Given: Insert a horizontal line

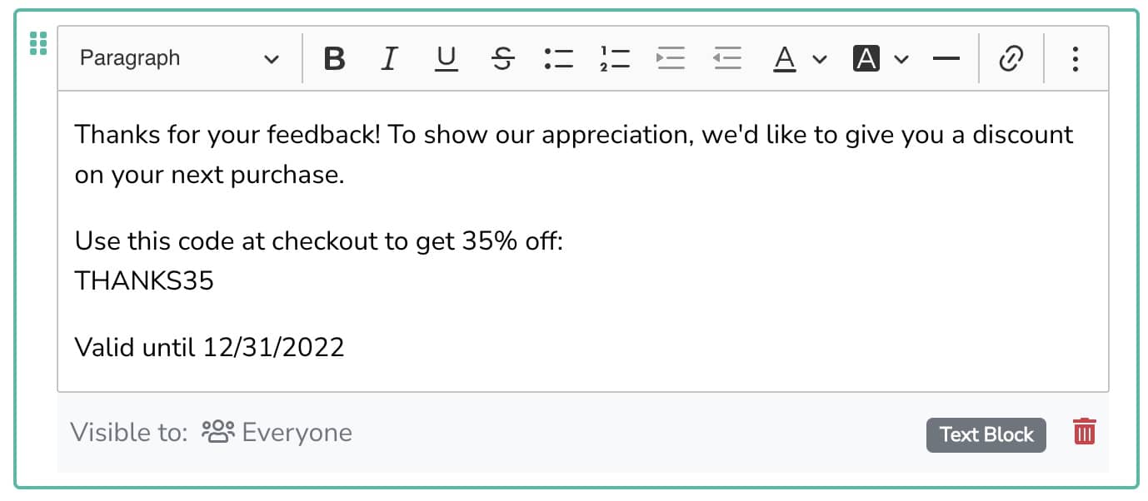Looking at the screenshot, I should (x=946, y=59).
